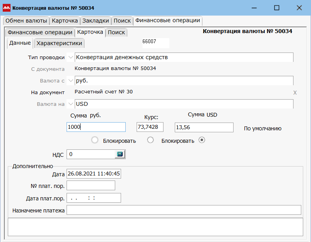Click the Курс field with 73,7428
The image size is (311, 242).
pos(150,127)
